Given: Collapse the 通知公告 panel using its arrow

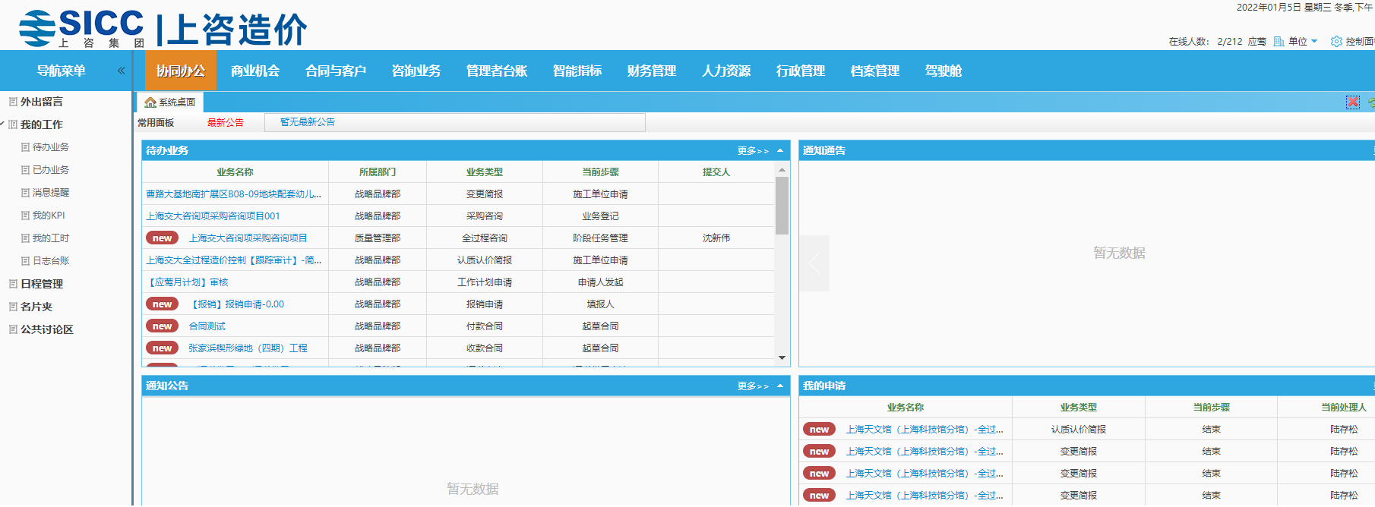Looking at the screenshot, I should (x=780, y=386).
